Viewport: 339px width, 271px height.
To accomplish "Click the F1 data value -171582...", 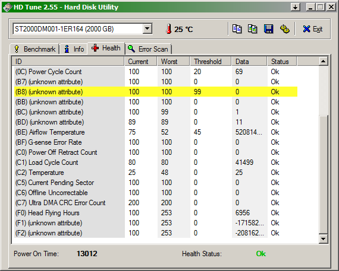I will pyautogui.click(x=250, y=223).
